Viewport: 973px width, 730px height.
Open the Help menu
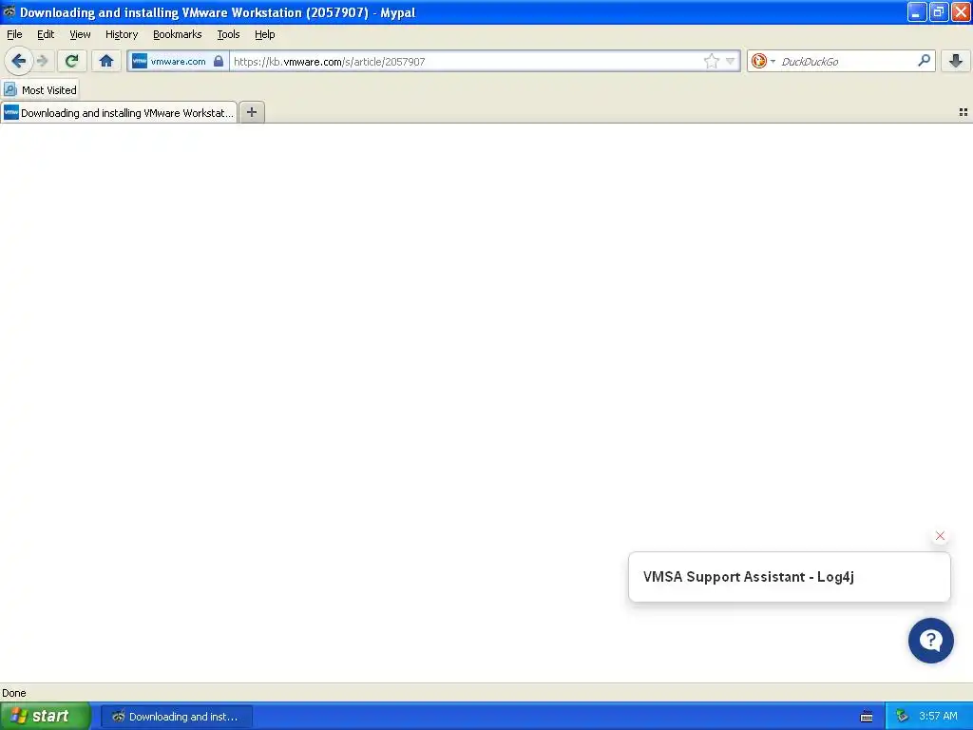pyautogui.click(x=265, y=34)
